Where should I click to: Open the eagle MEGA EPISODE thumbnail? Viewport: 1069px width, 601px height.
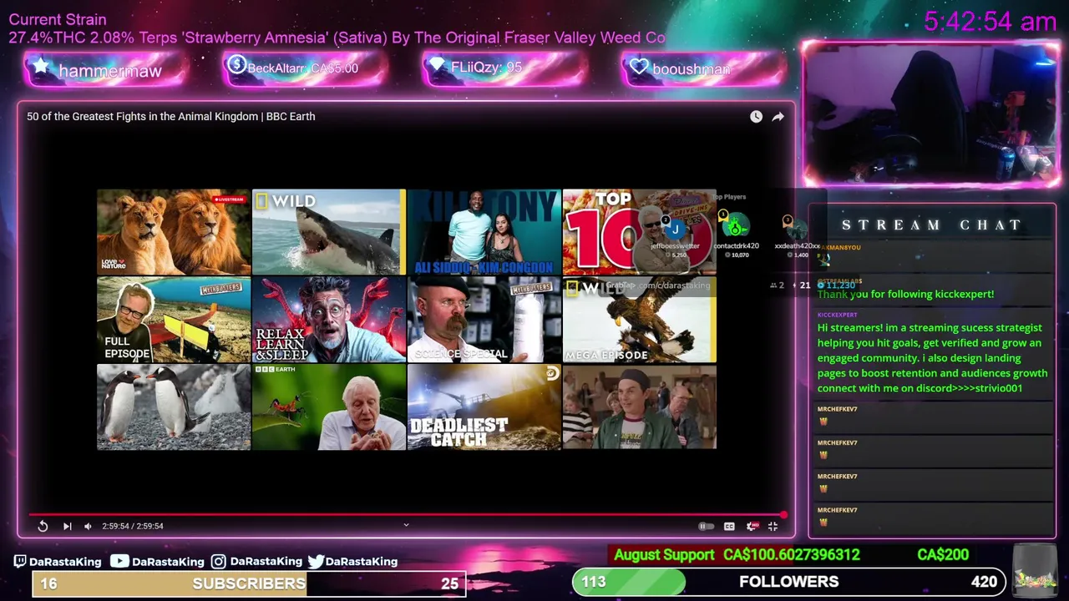pyautogui.click(x=639, y=320)
